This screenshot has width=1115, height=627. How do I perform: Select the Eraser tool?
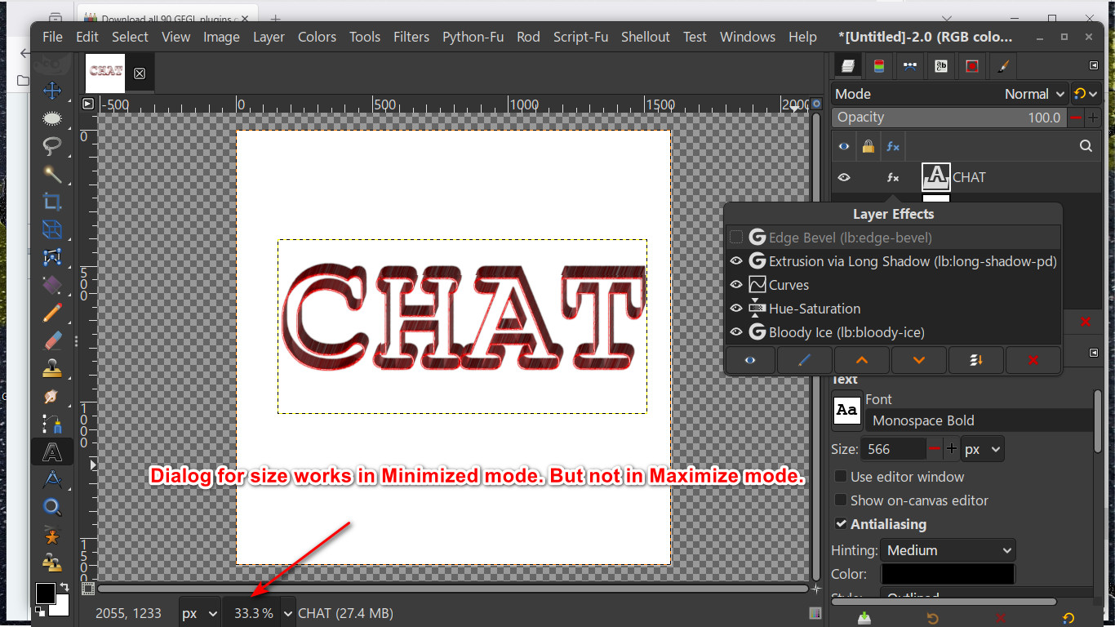pos(52,340)
